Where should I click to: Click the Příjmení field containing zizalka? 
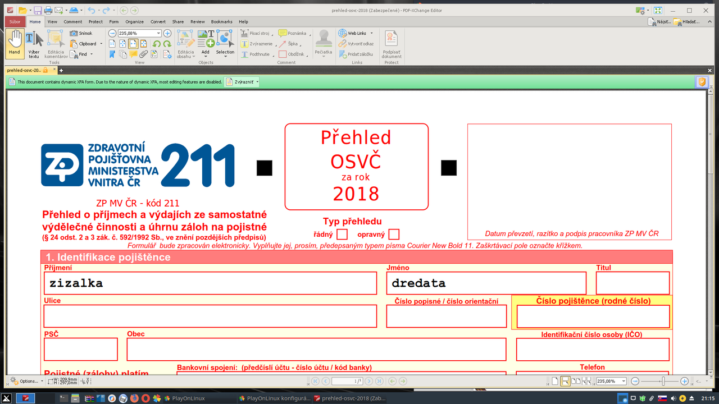[210, 283]
